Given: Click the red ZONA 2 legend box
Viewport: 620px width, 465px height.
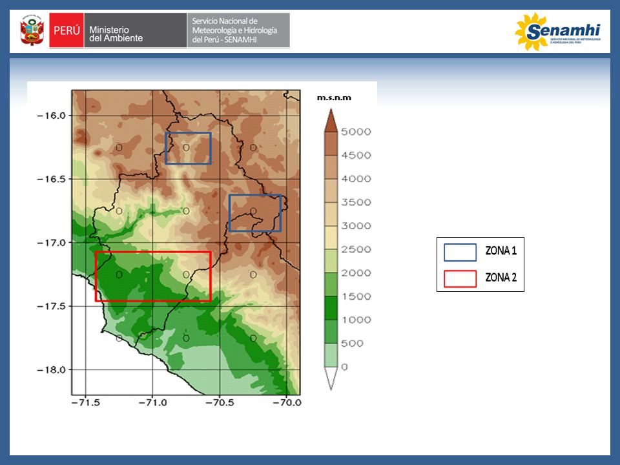Looking at the screenshot, I should pos(460,279).
